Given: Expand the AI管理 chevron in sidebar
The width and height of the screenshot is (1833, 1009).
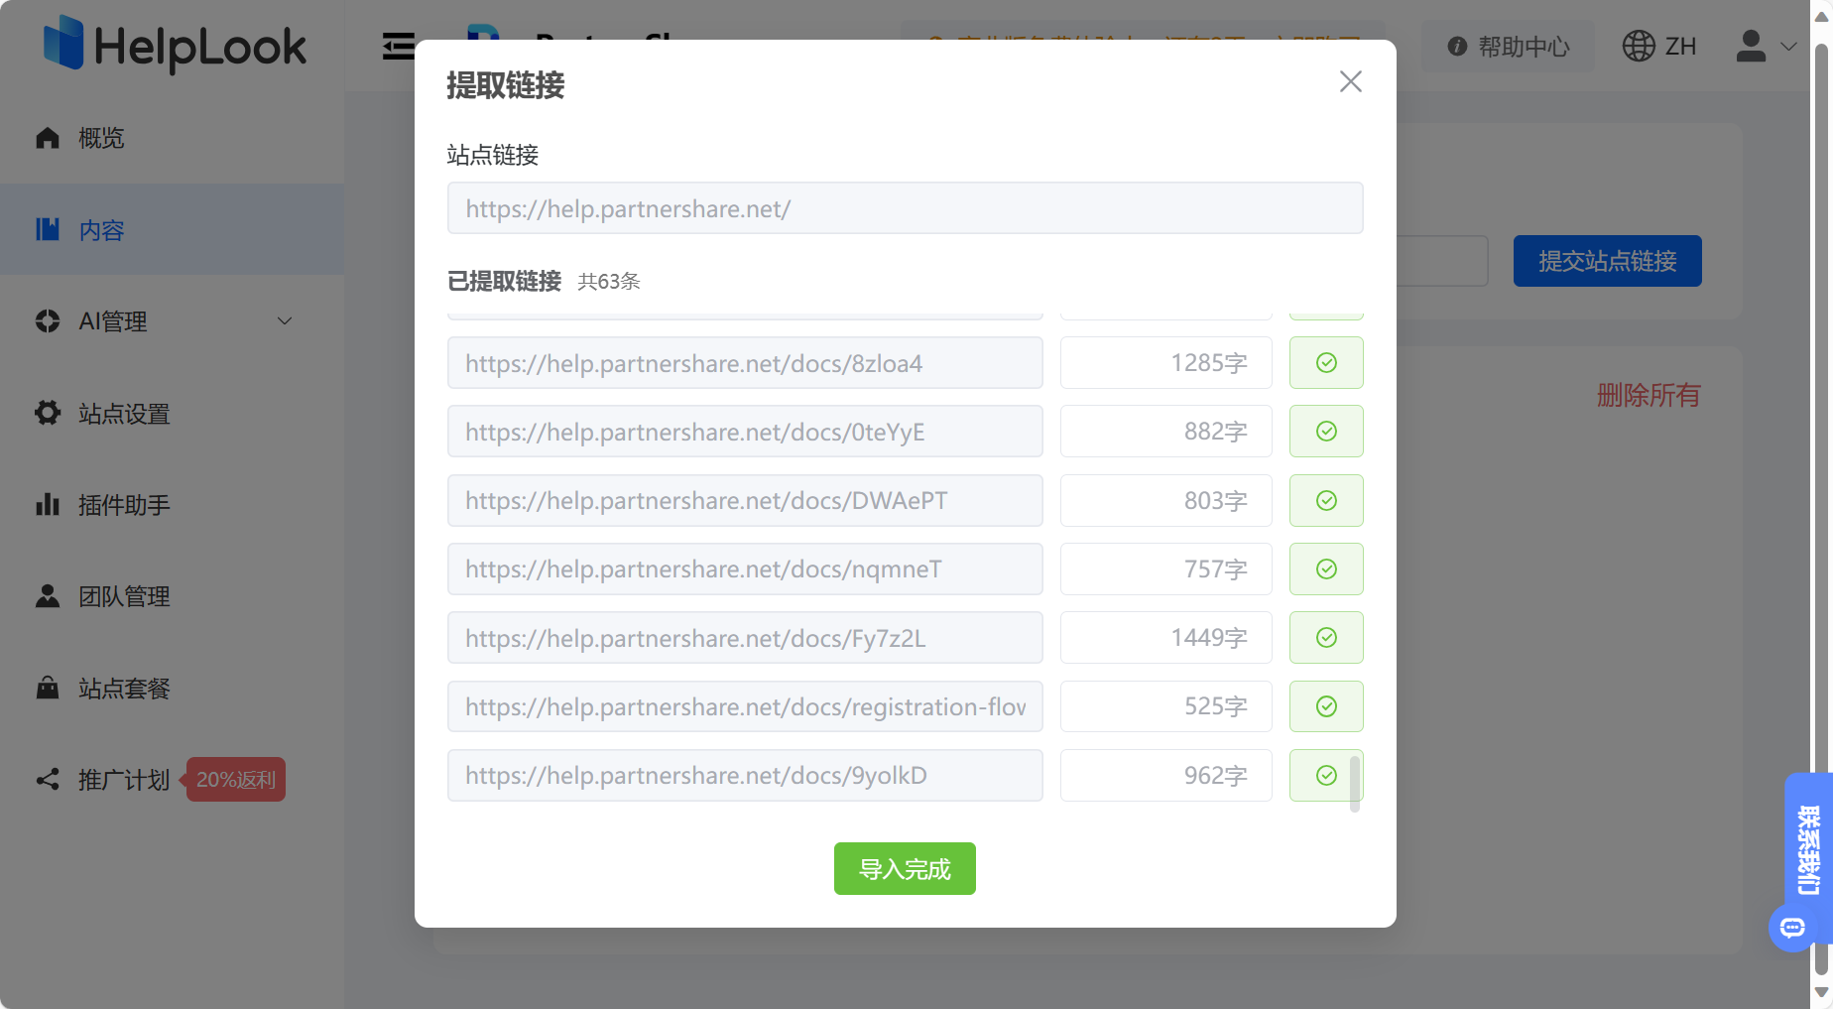Looking at the screenshot, I should (x=285, y=320).
